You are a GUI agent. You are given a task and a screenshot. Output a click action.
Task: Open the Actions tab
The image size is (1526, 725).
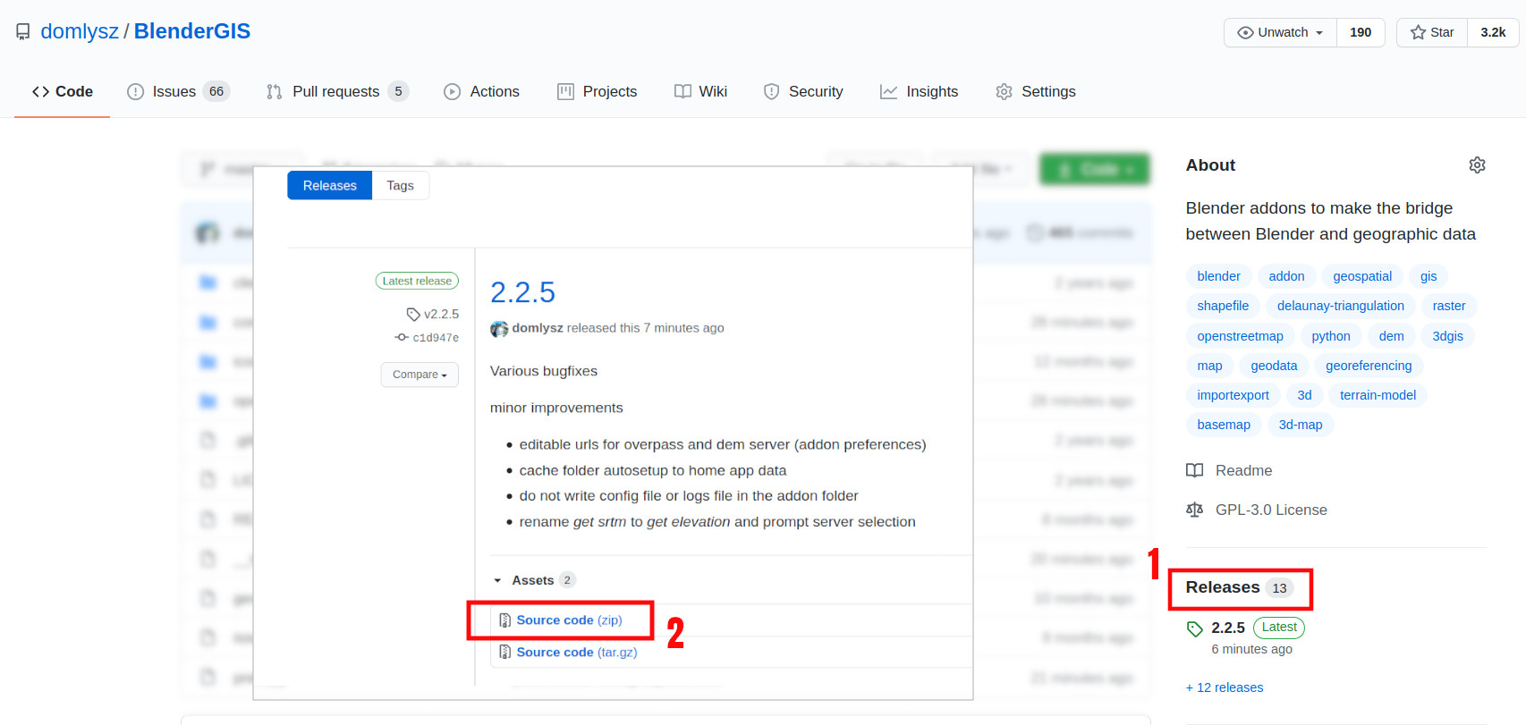481,91
